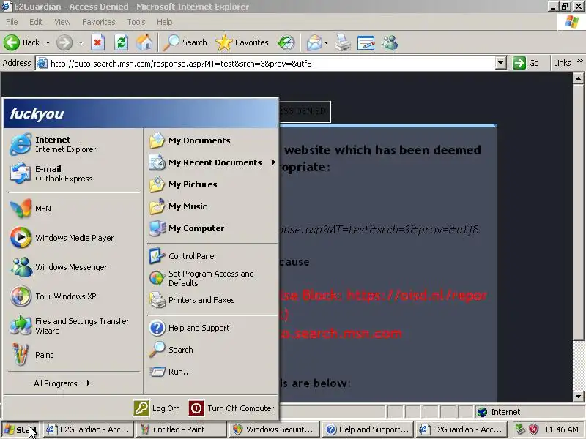Click the Forward arrow icon in toolbar
Screen dimensions: 586x439
[64, 42]
